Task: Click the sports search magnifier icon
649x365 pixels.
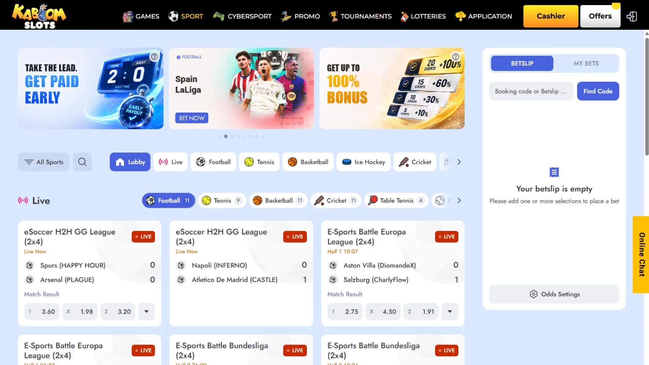Action: click(82, 162)
